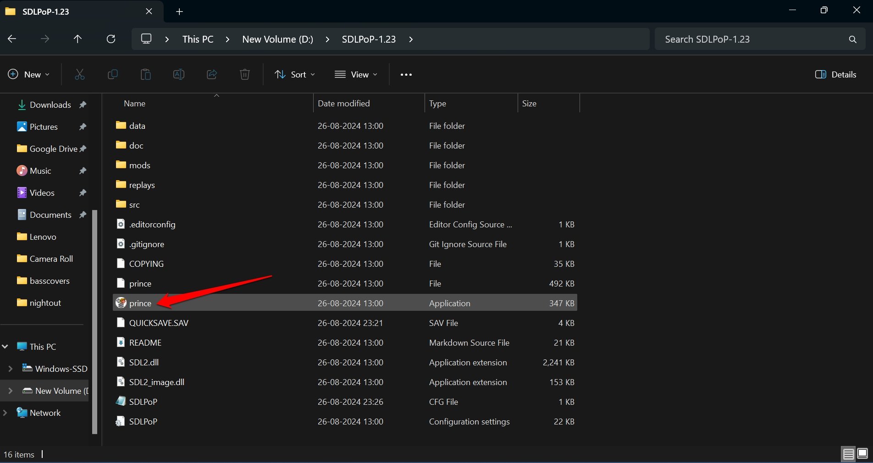The image size is (873, 463).
Task: Click the Rename icon in toolbar
Action: [178, 74]
